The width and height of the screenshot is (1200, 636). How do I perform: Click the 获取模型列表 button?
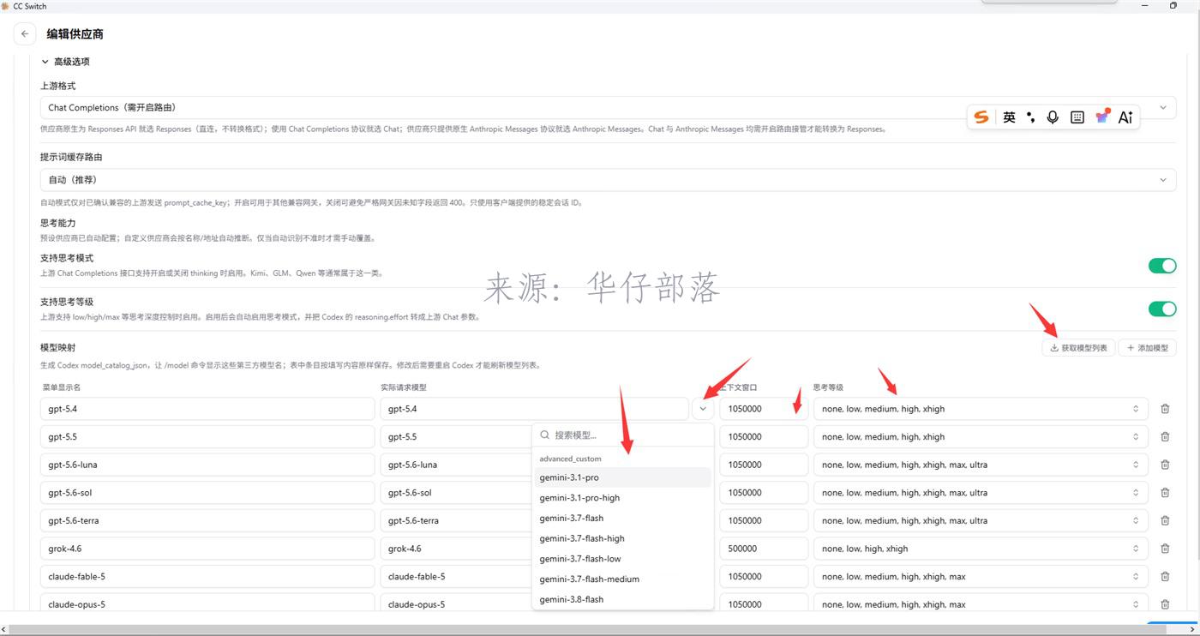click(x=1078, y=348)
